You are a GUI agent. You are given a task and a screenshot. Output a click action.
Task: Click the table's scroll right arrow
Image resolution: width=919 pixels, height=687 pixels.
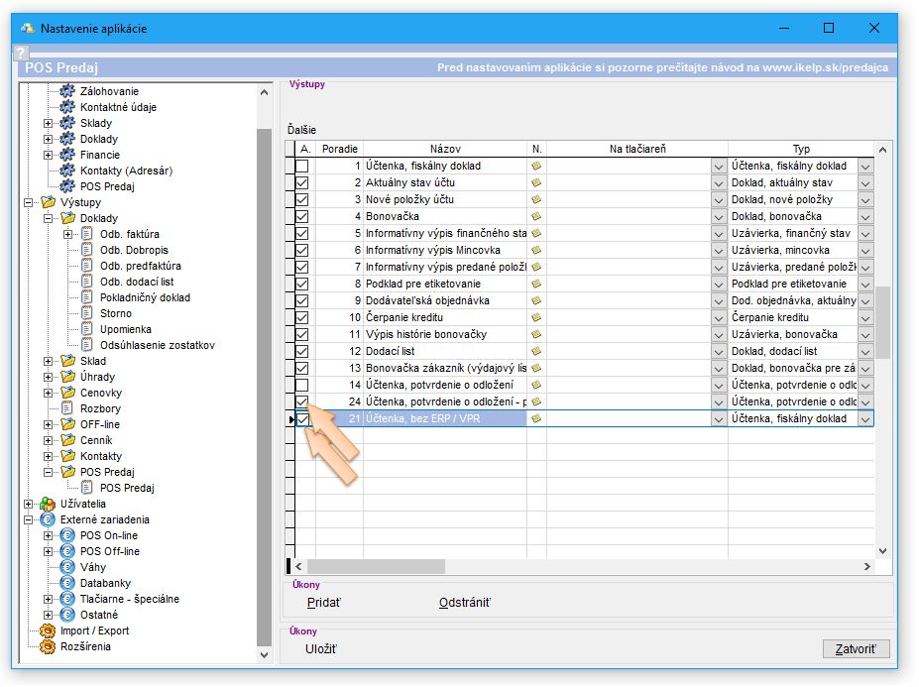[867, 566]
